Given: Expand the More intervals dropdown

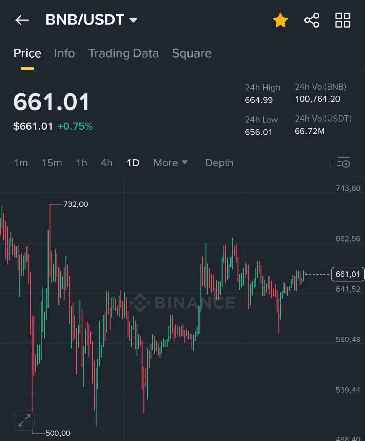Looking at the screenshot, I should 171,163.
